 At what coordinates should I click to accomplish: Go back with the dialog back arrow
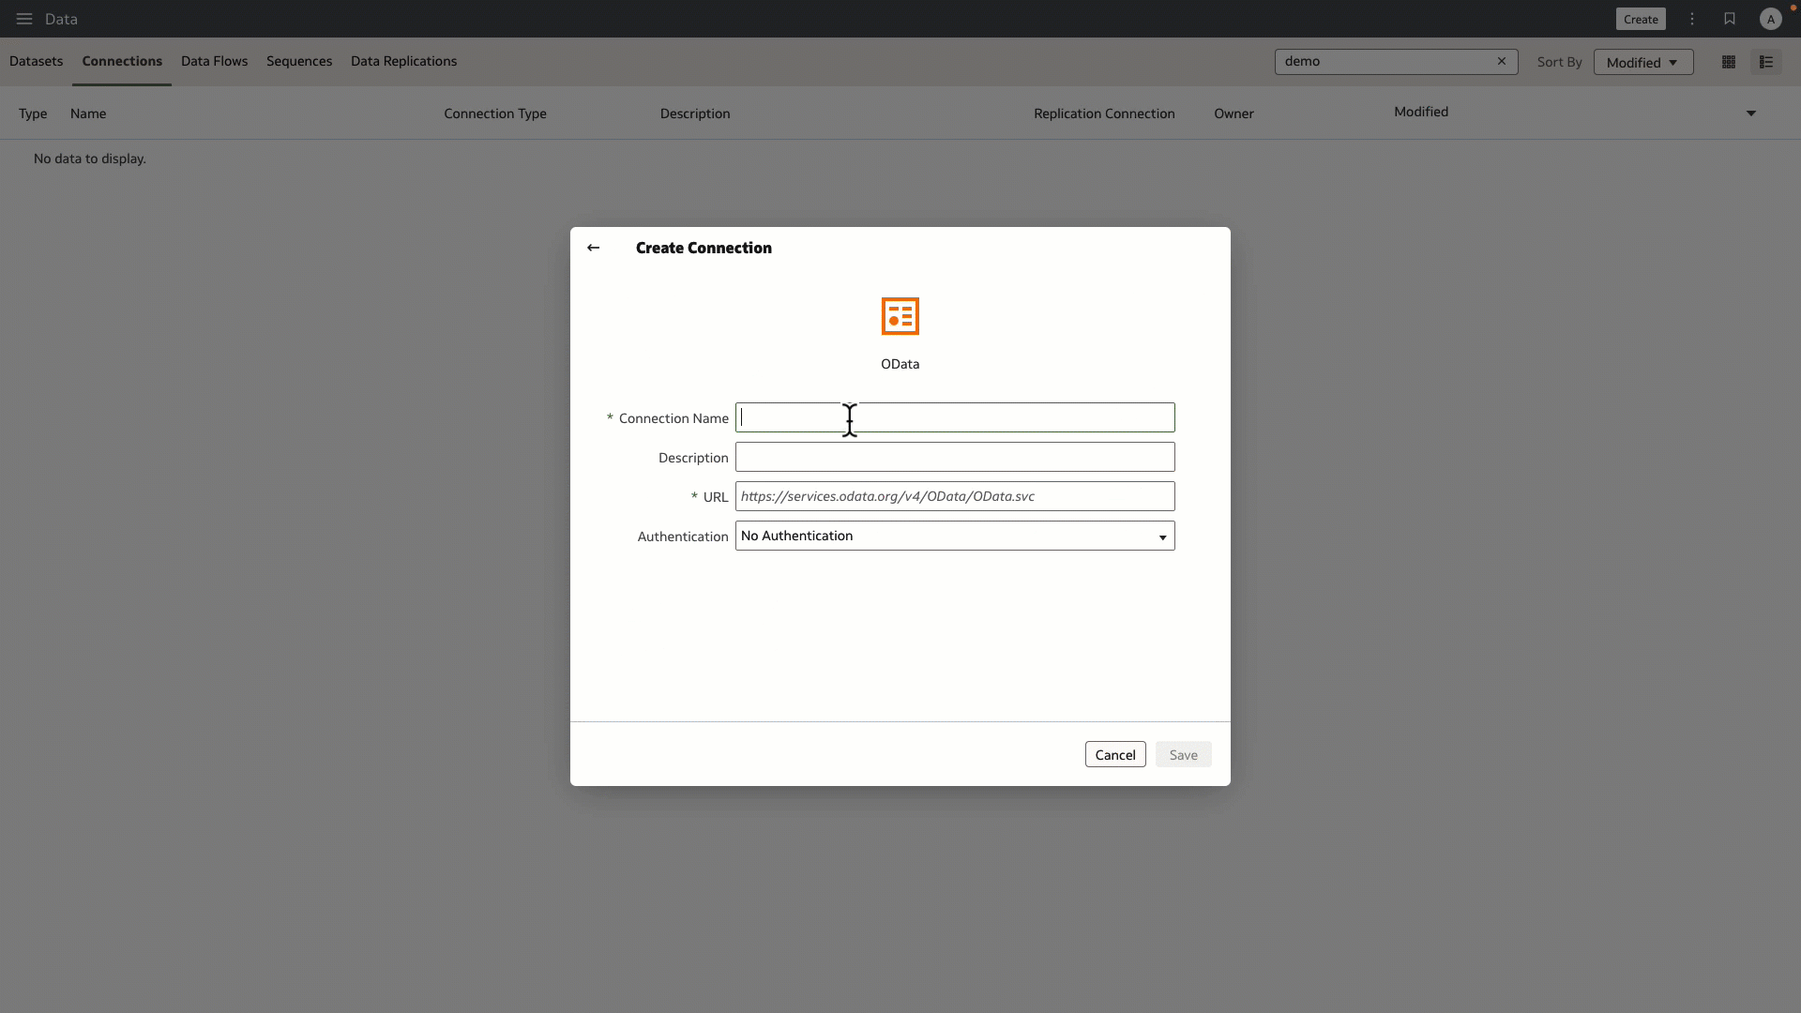[x=593, y=248]
